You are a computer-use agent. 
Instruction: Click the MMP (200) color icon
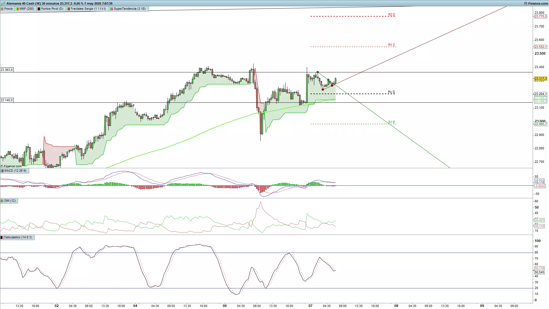pos(17,9)
